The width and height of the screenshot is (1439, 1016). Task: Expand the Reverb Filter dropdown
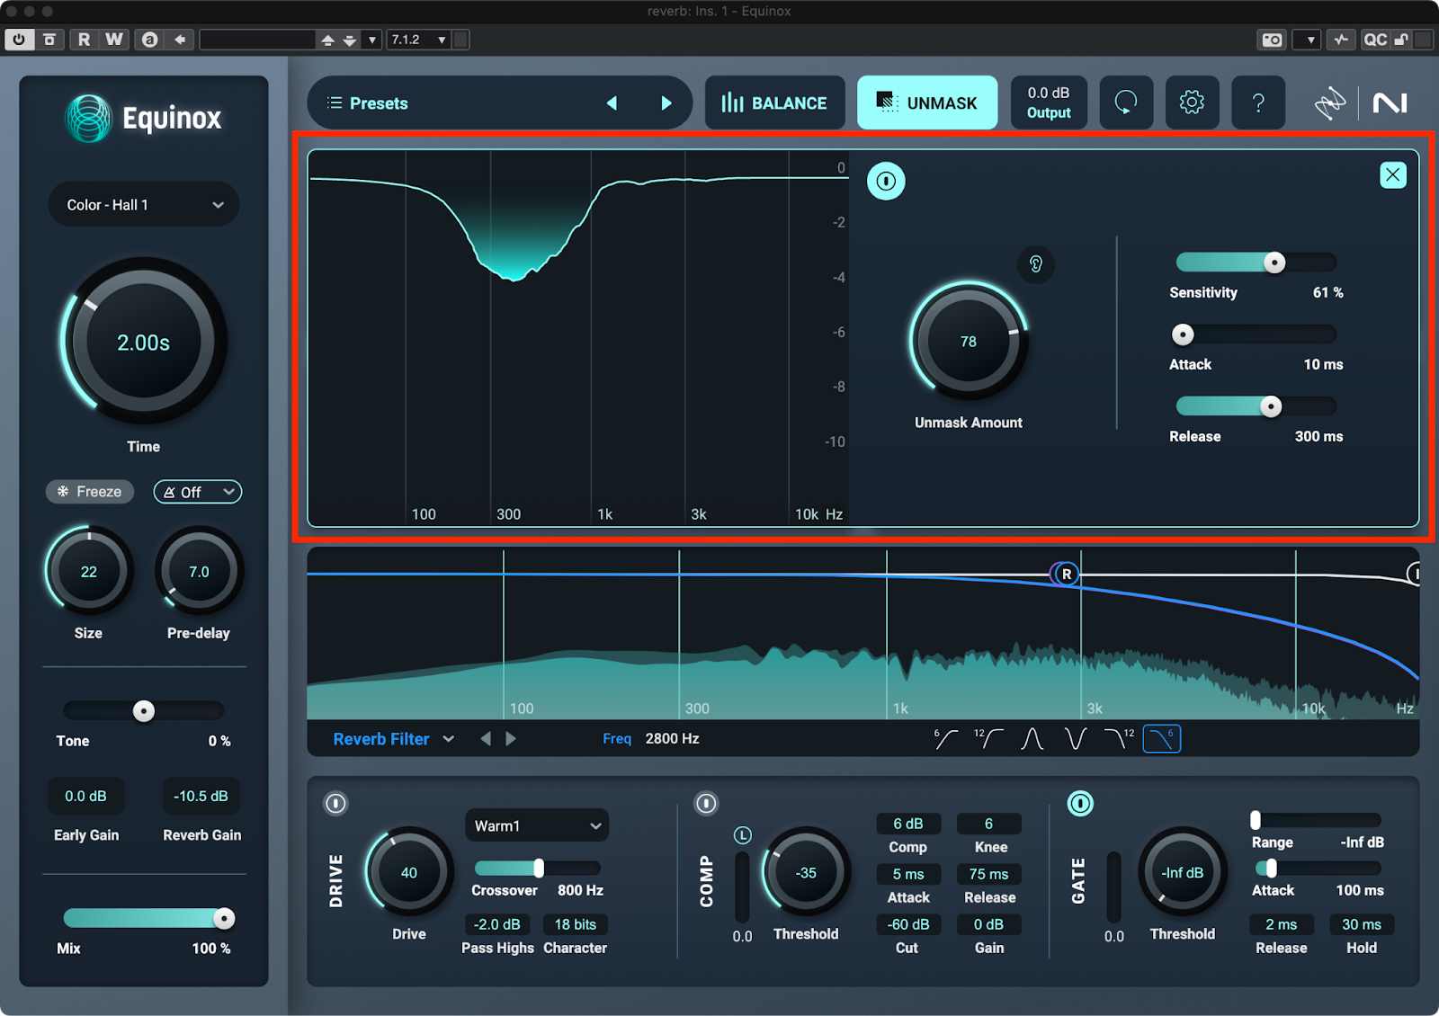[393, 739]
